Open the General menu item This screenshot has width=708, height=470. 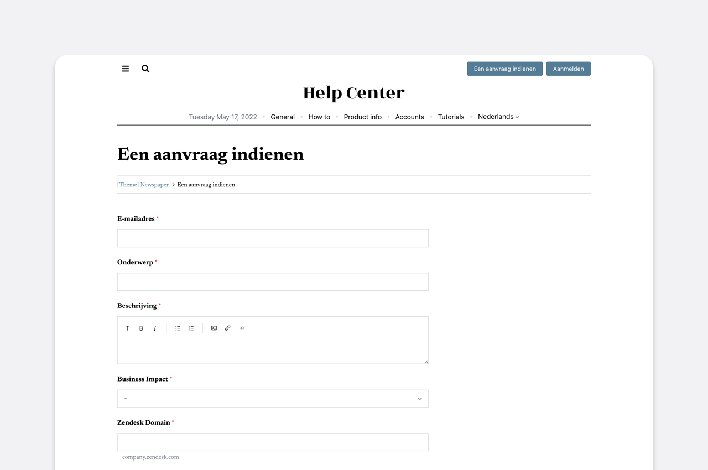tap(283, 117)
